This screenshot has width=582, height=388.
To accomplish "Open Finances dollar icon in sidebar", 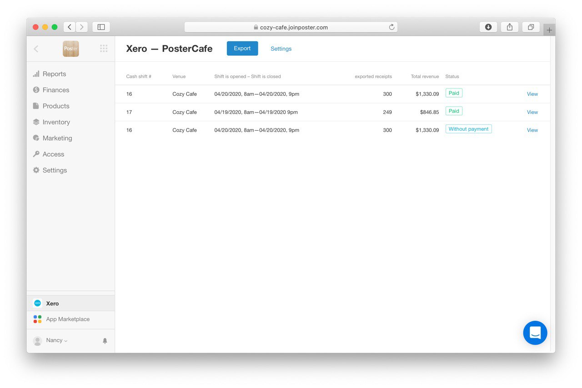I will coord(36,90).
